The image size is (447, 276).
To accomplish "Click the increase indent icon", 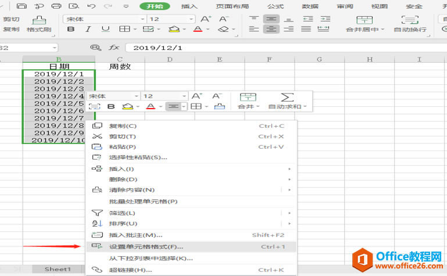I will coord(326,19).
